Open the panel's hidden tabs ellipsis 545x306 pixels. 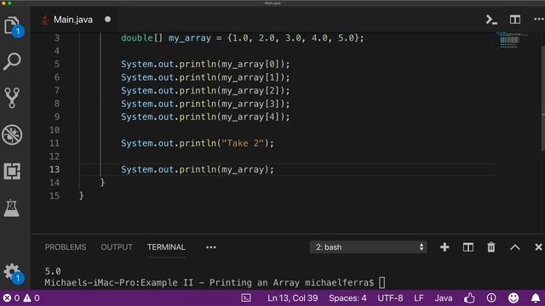tap(211, 247)
